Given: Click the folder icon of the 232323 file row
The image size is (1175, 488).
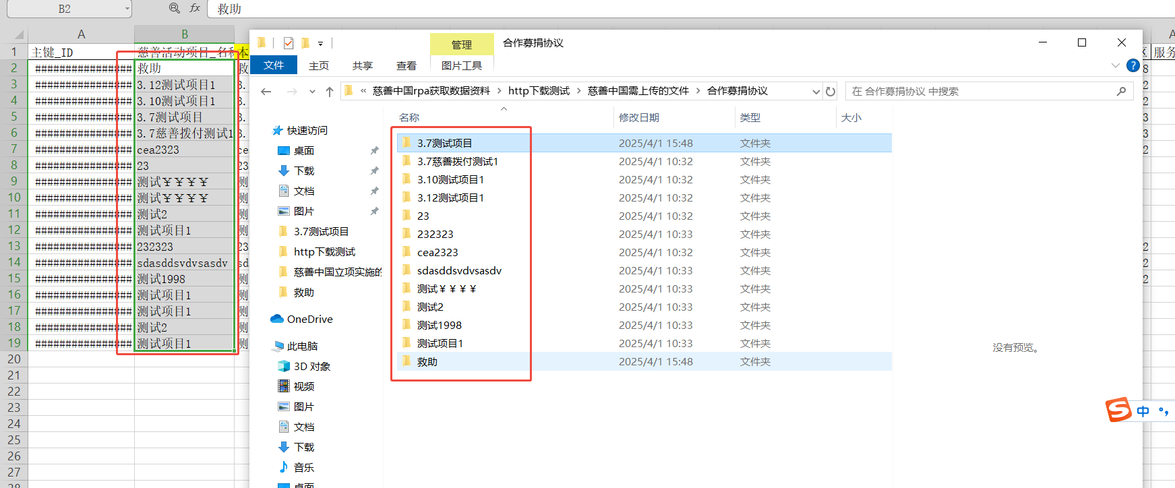Looking at the screenshot, I should pyautogui.click(x=406, y=234).
